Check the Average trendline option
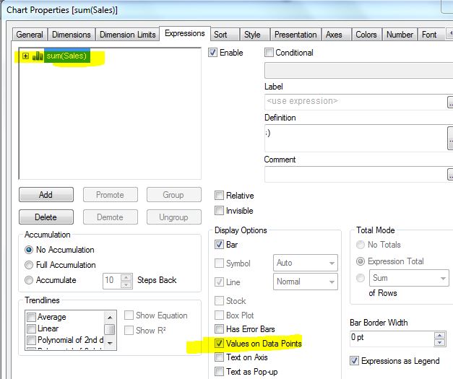The image size is (453, 379). point(31,317)
